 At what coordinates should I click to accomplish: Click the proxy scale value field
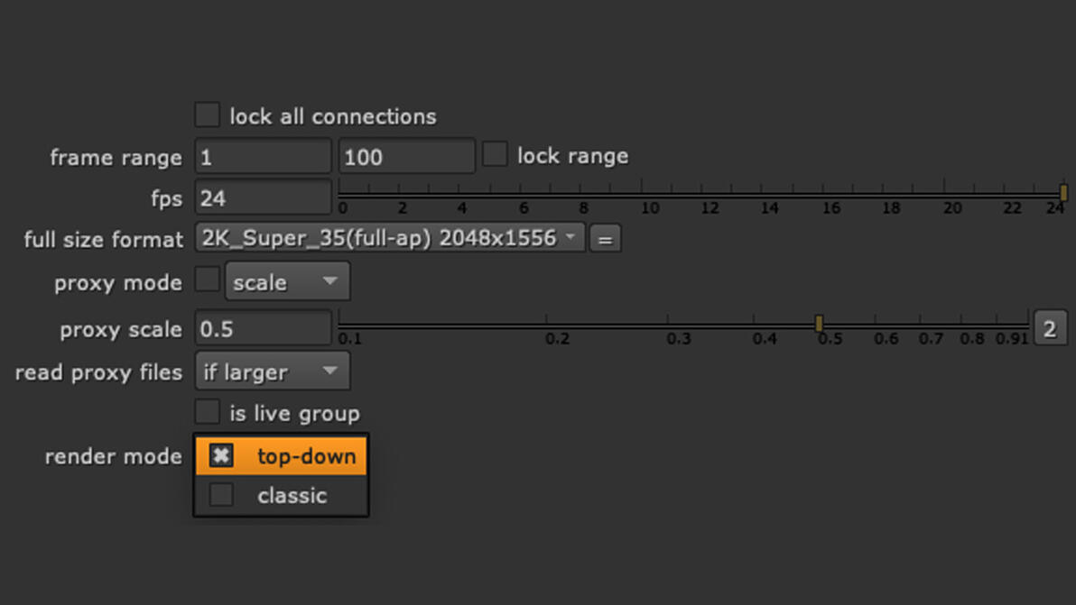[x=263, y=329]
